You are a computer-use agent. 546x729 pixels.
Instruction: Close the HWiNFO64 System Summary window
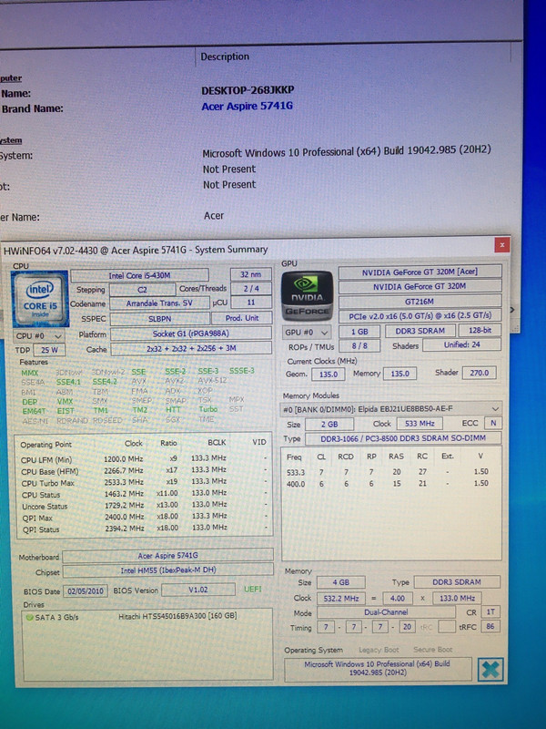[501, 244]
